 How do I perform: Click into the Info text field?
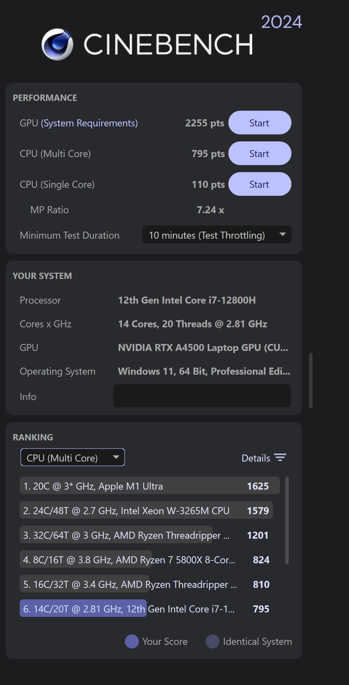[x=202, y=396]
